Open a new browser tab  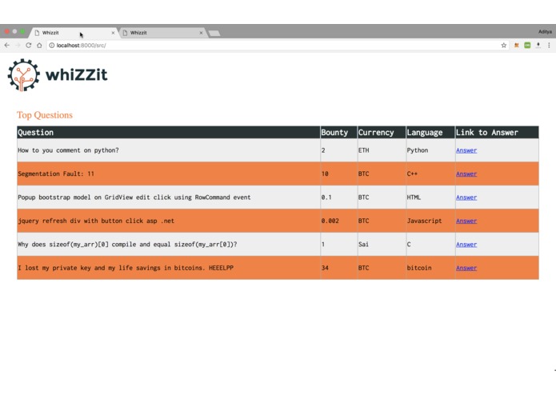[x=214, y=34]
